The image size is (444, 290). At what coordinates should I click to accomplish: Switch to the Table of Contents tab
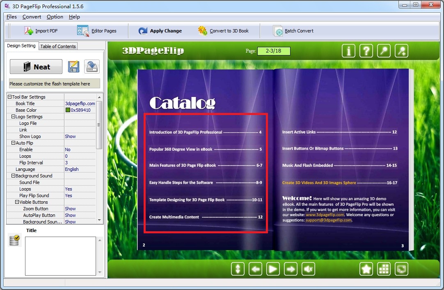tap(58, 46)
